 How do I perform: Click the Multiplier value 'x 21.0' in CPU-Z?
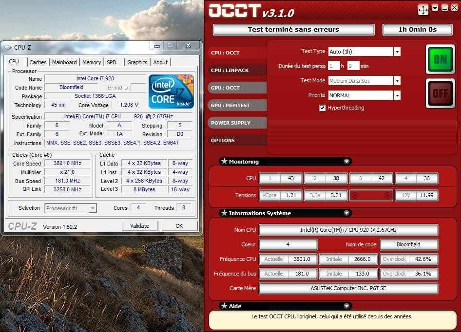pyautogui.click(x=67, y=172)
